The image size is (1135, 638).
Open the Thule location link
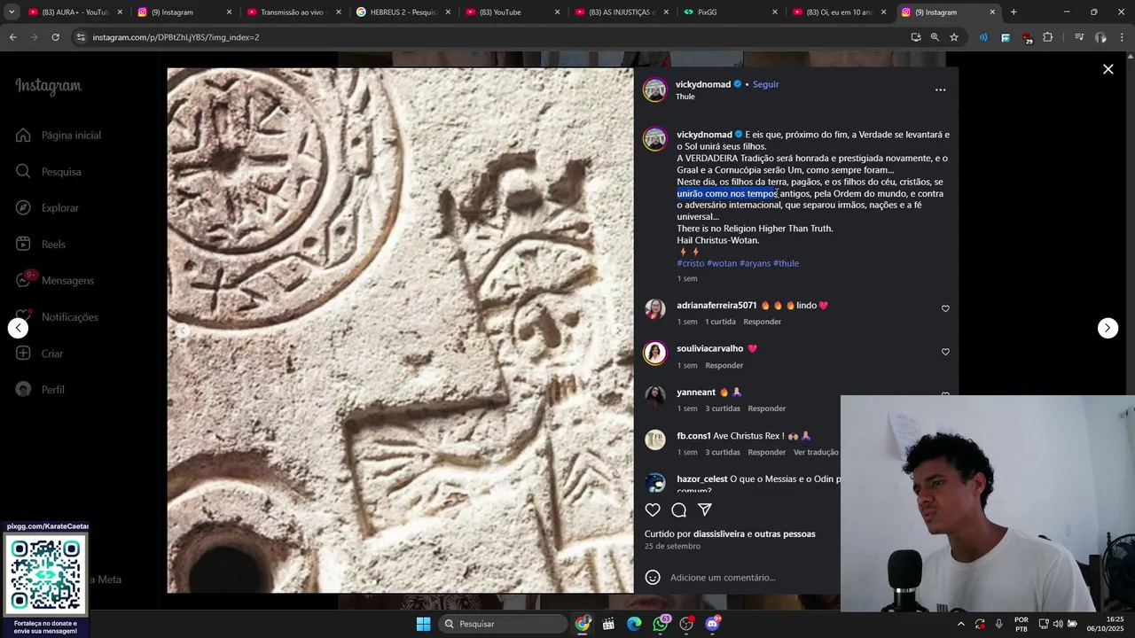(x=685, y=97)
